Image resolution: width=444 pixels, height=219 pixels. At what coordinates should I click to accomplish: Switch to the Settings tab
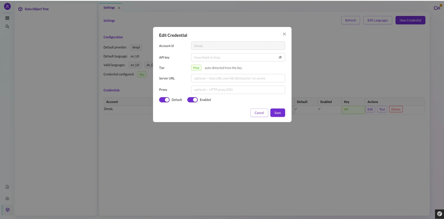(109, 8)
